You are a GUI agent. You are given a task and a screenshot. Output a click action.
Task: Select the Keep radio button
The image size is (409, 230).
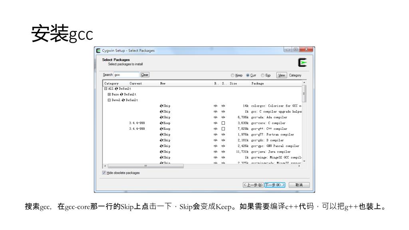coord(232,75)
